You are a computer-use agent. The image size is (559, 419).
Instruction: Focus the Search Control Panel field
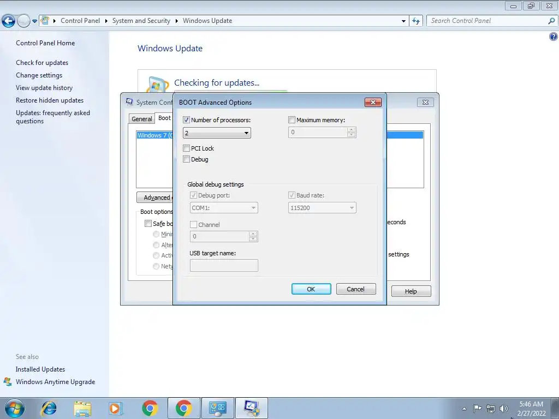487,21
